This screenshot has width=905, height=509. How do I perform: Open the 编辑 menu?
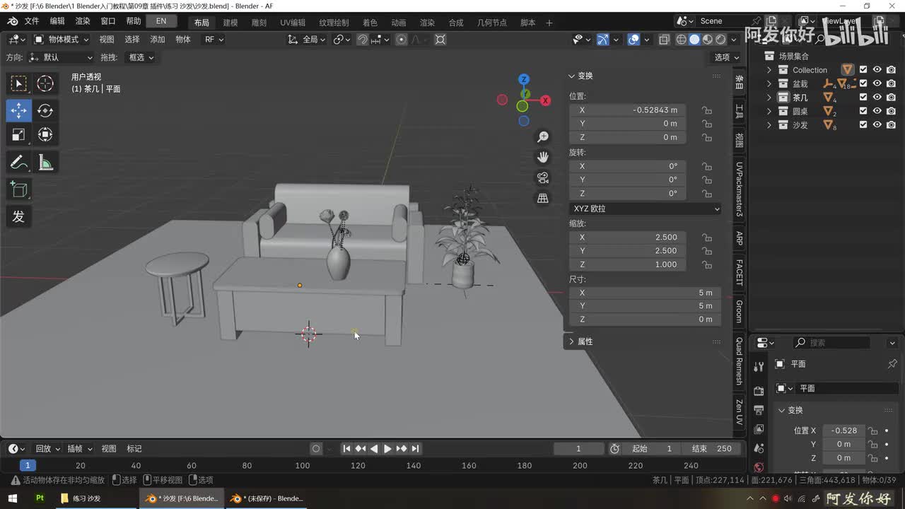57,21
